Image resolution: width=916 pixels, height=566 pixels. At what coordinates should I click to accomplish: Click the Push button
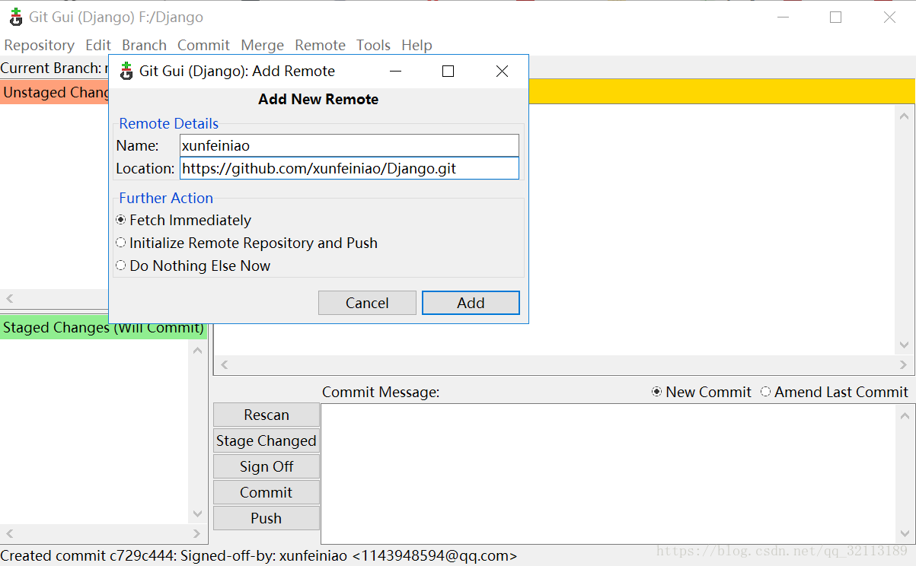[x=267, y=518]
